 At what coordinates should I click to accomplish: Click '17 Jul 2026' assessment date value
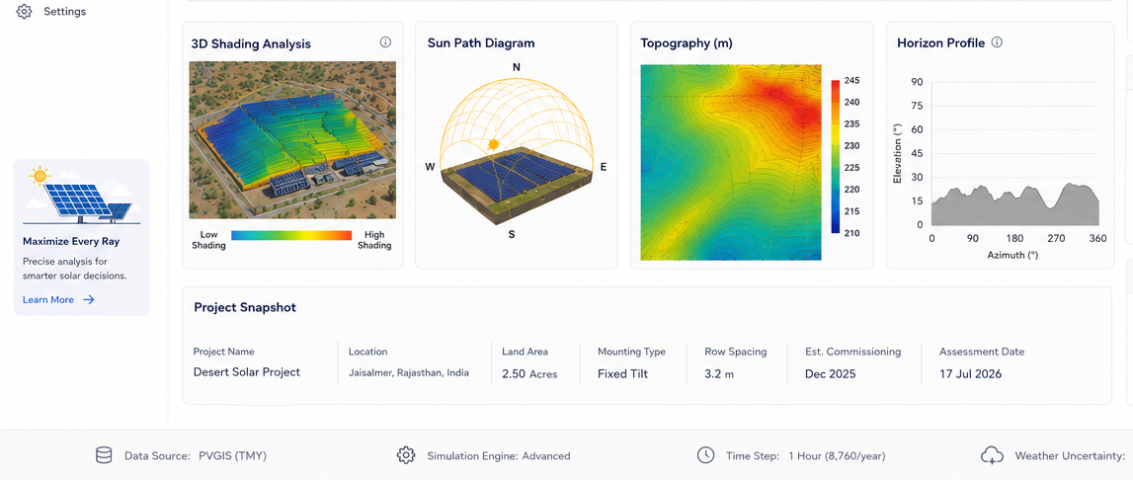pyautogui.click(x=970, y=374)
